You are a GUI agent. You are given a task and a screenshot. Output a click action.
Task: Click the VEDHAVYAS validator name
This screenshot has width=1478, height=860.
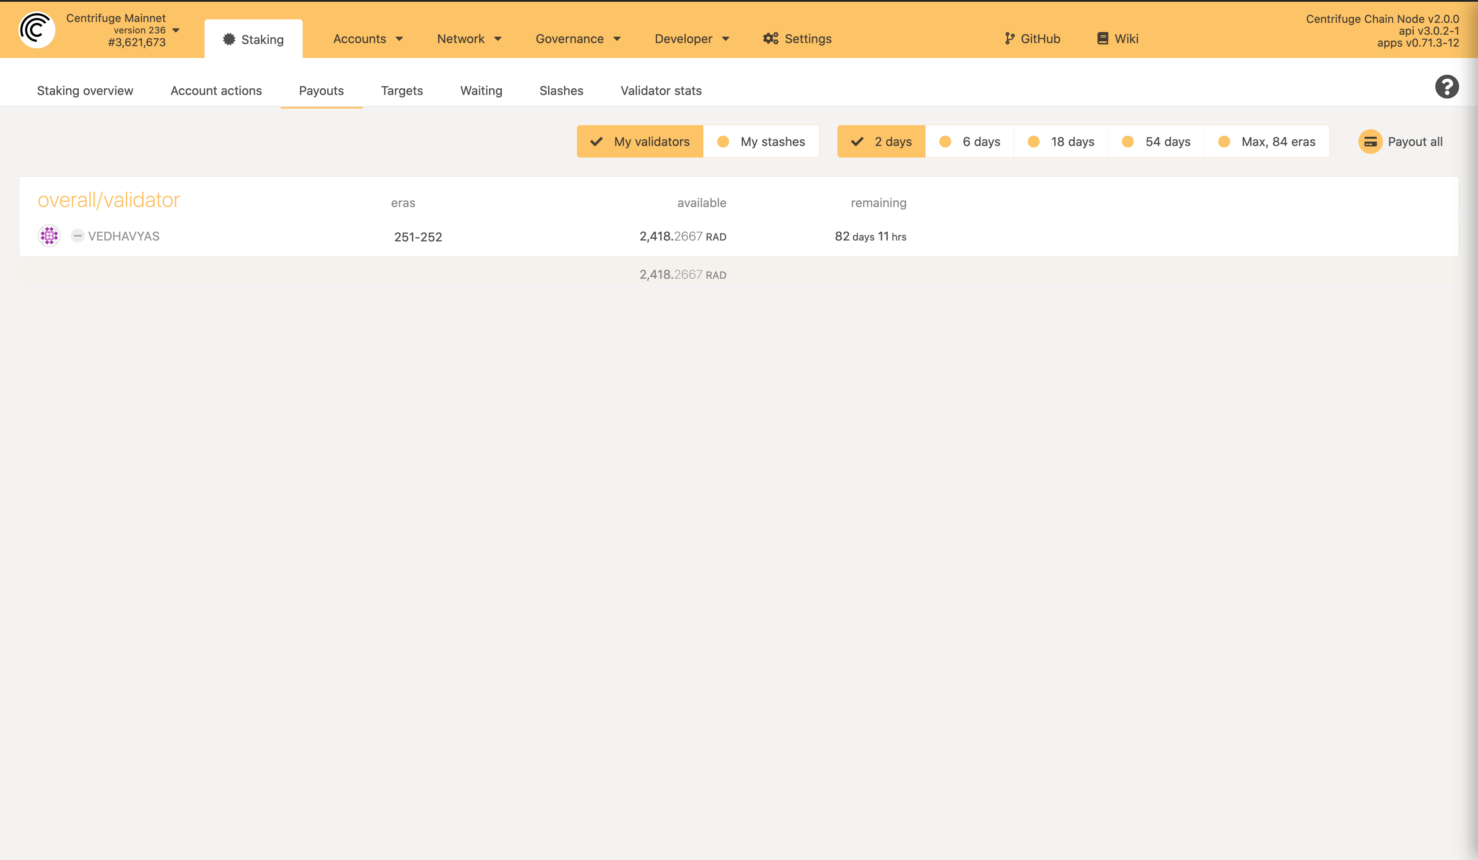pyautogui.click(x=124, y=236)
